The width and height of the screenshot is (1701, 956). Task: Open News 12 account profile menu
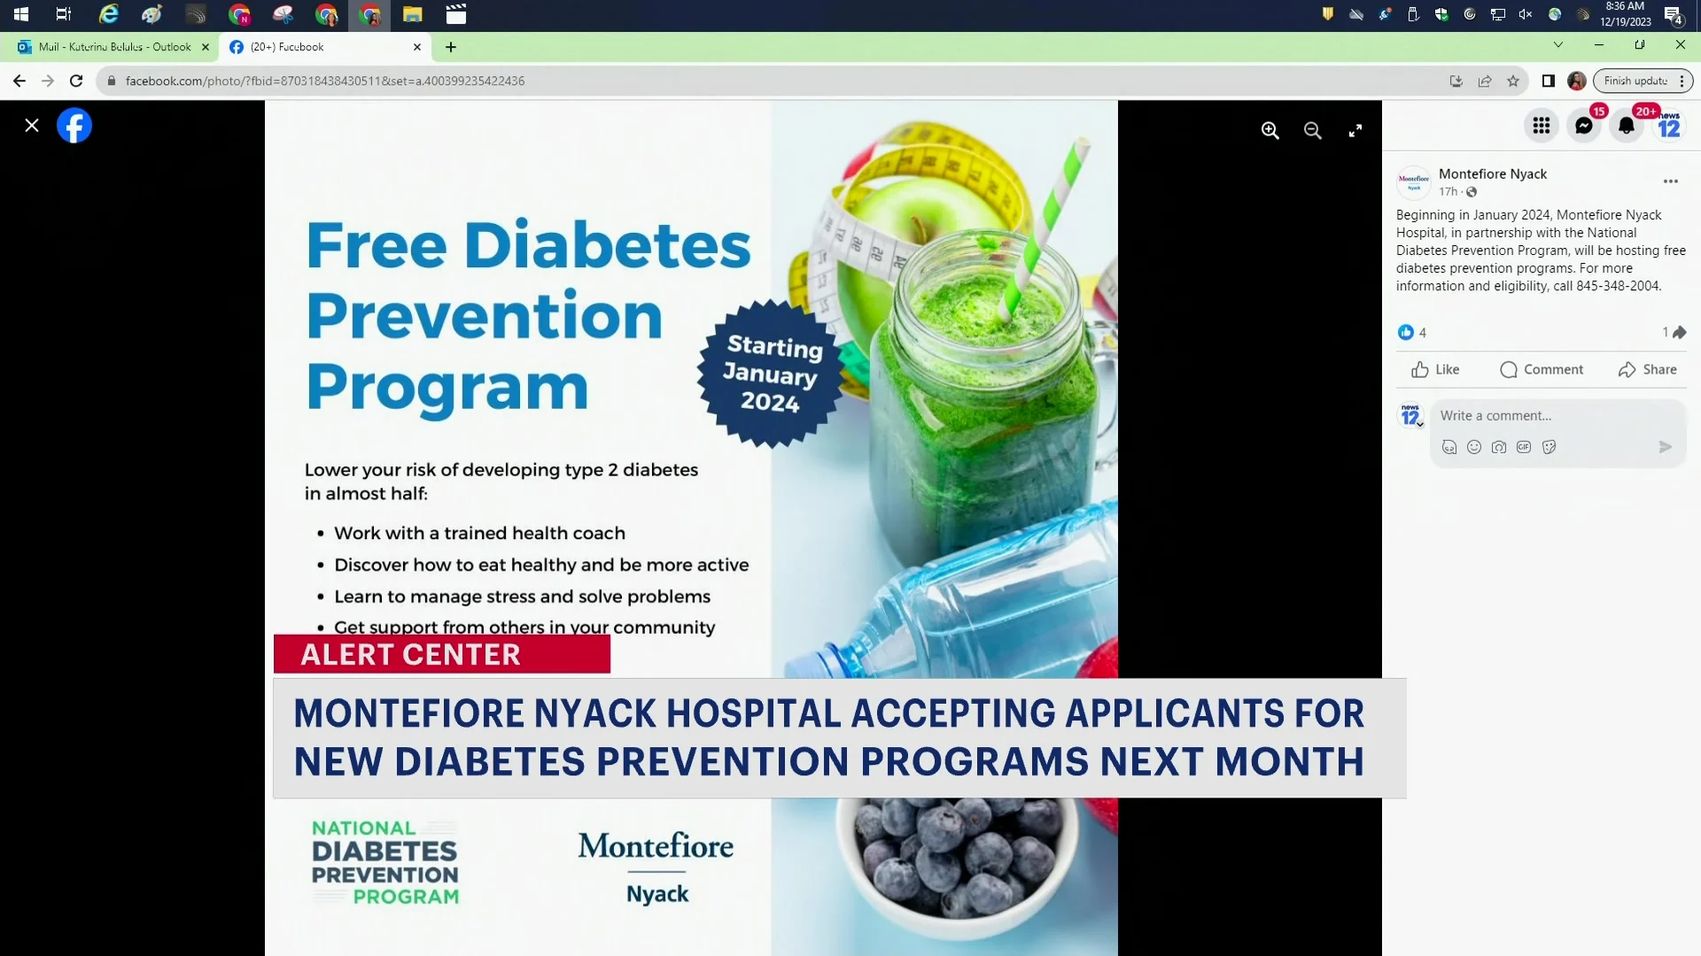click(x=1669, y=126)
